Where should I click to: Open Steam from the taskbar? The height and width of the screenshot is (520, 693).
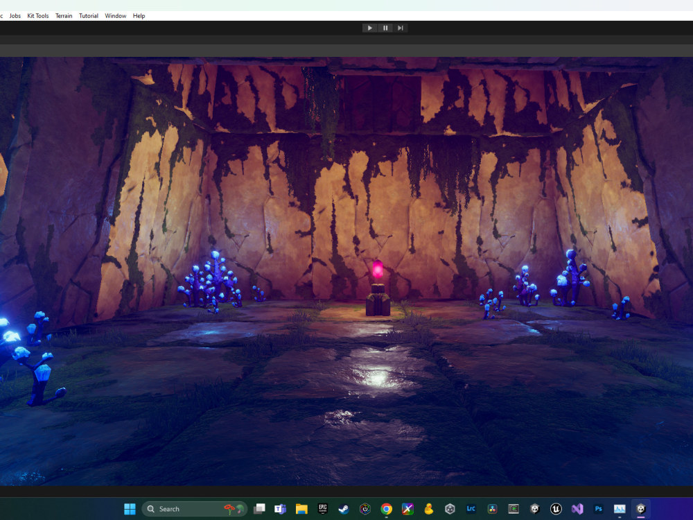point(344,509)
